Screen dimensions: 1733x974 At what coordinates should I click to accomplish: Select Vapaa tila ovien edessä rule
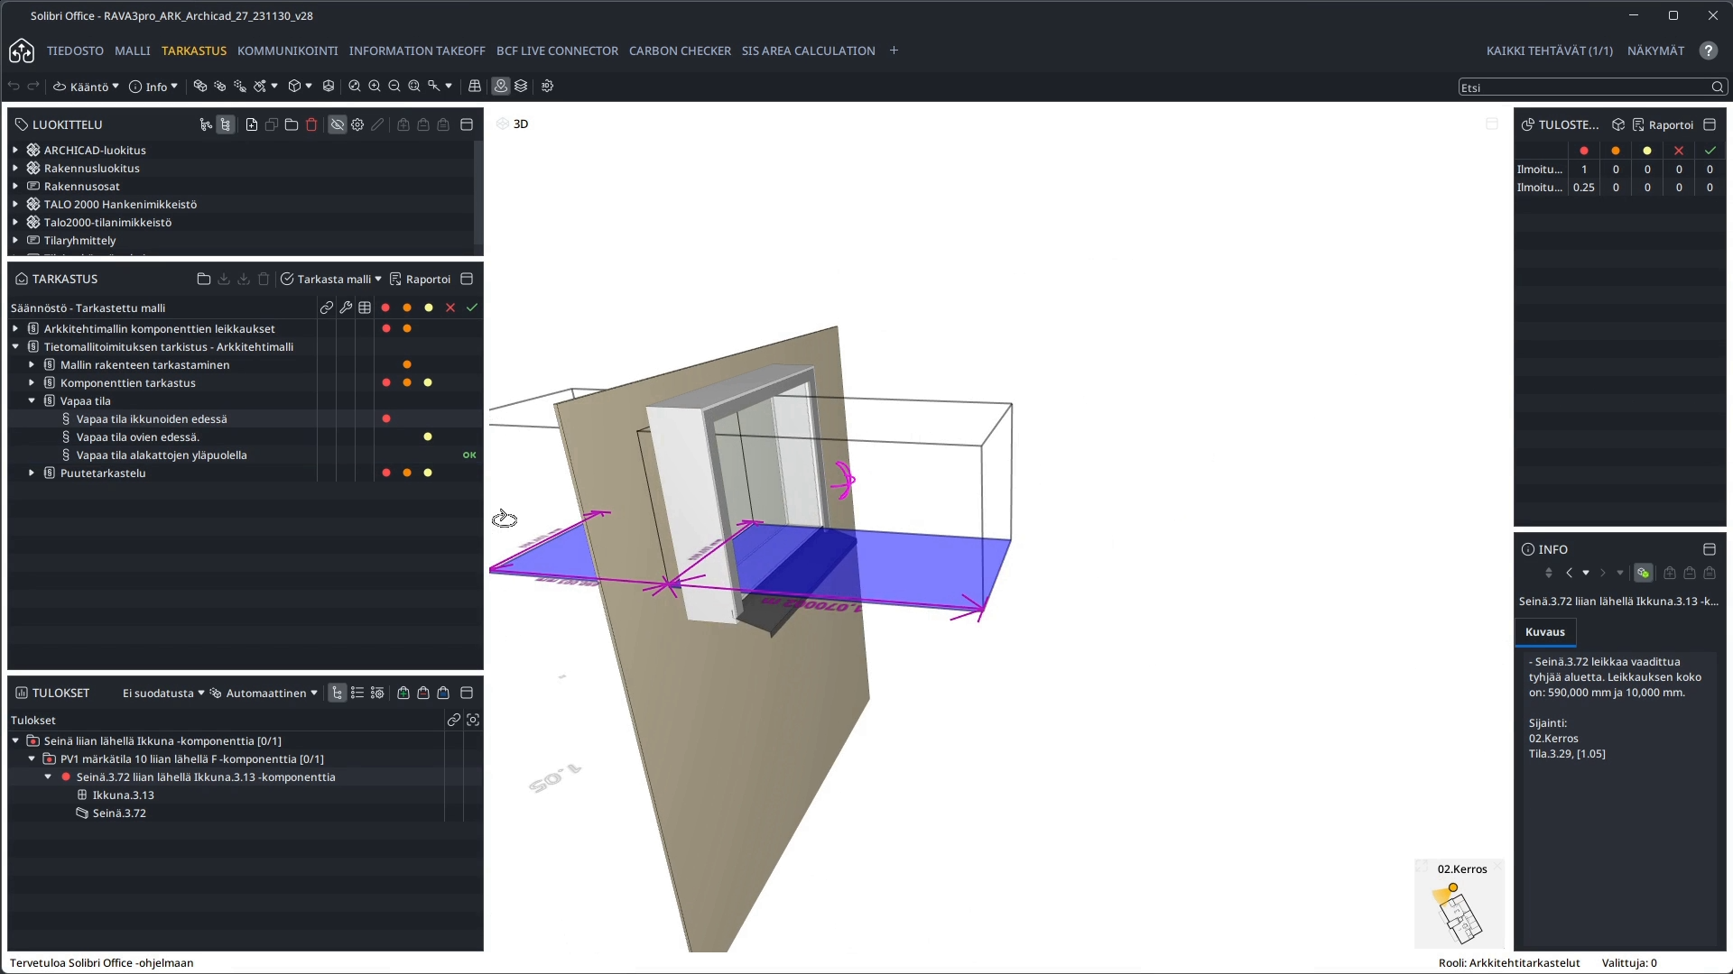click(x=138, y=436)
